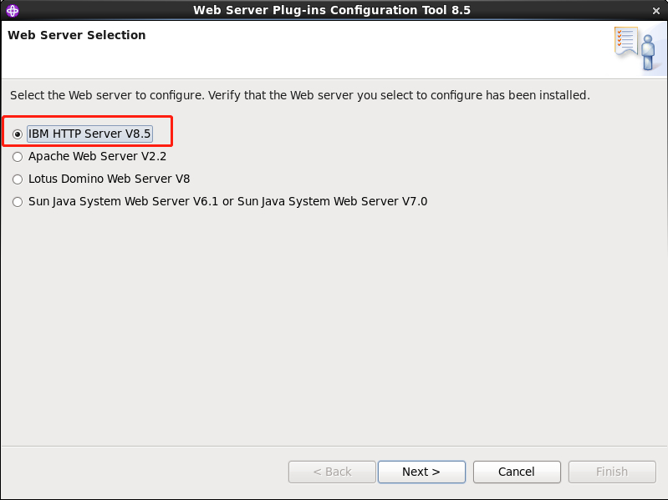
Task: Click the 'IBM HTTP Server V8.5' label text
Action: click(x=89, y=134)
